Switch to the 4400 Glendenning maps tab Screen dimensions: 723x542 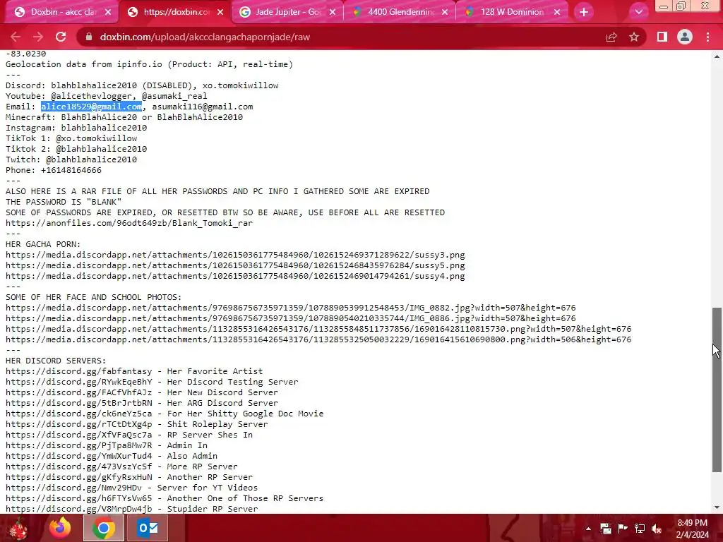click(x=399, y=12)
